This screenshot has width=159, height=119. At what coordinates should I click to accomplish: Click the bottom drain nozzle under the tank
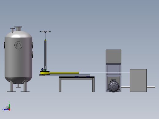click(18, 86)
